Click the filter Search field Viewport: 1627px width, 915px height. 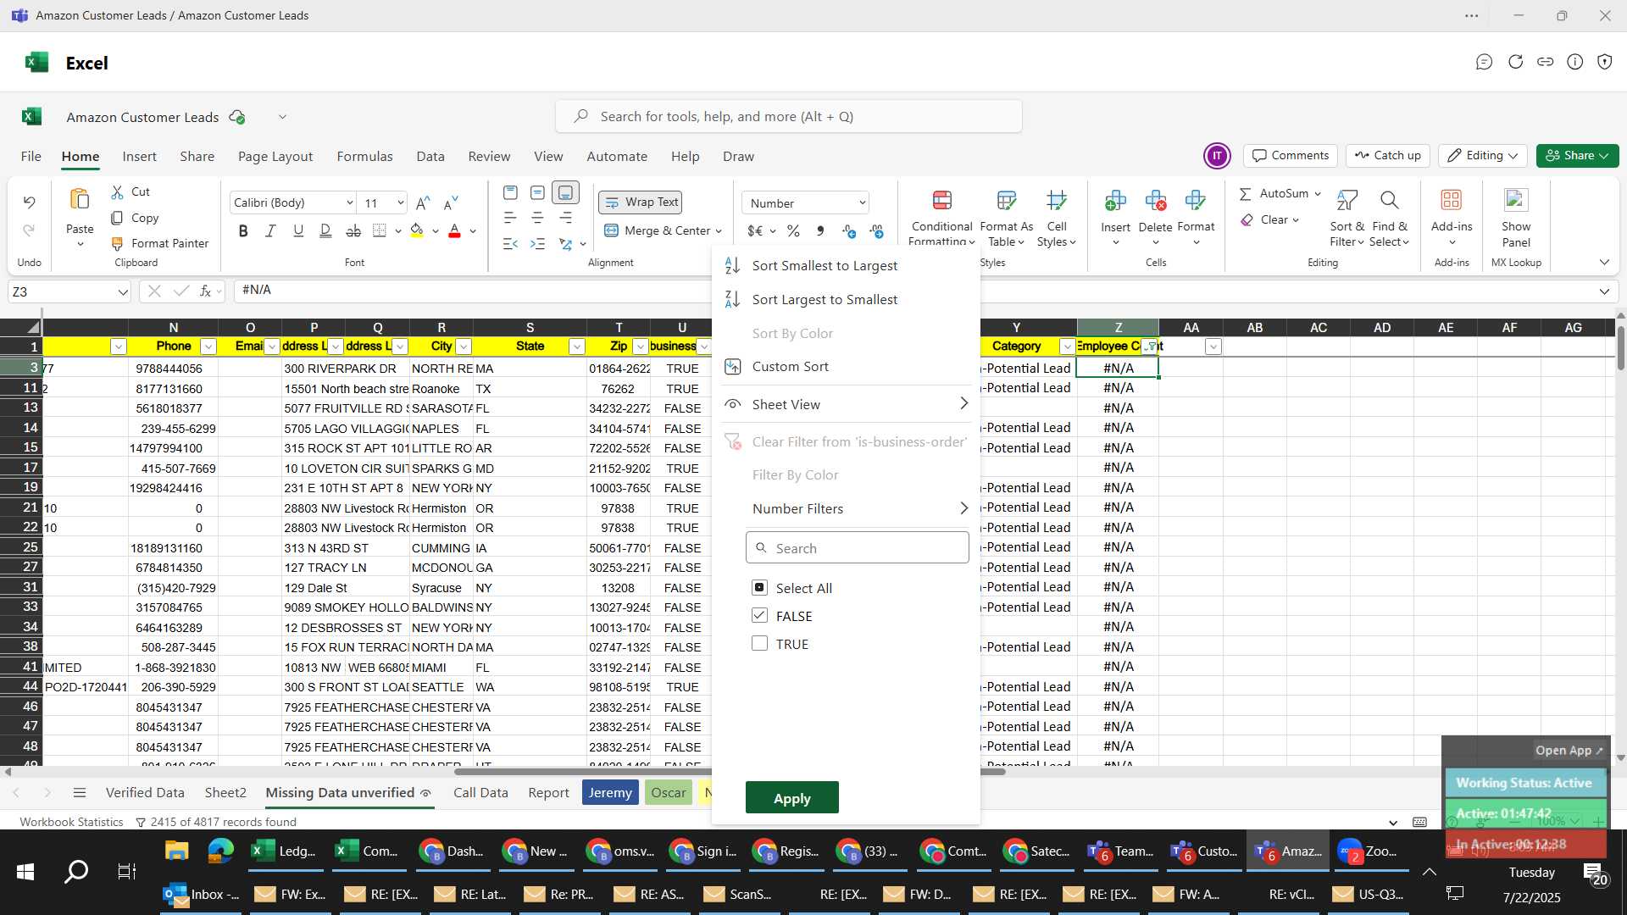pos(857,547)
